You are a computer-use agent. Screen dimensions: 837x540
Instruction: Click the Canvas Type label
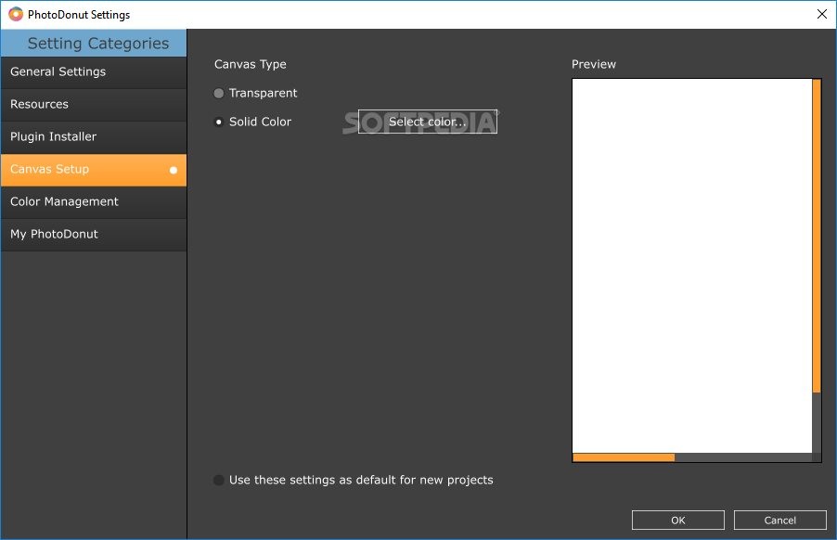pyautogui.click(x=251, y=65)
